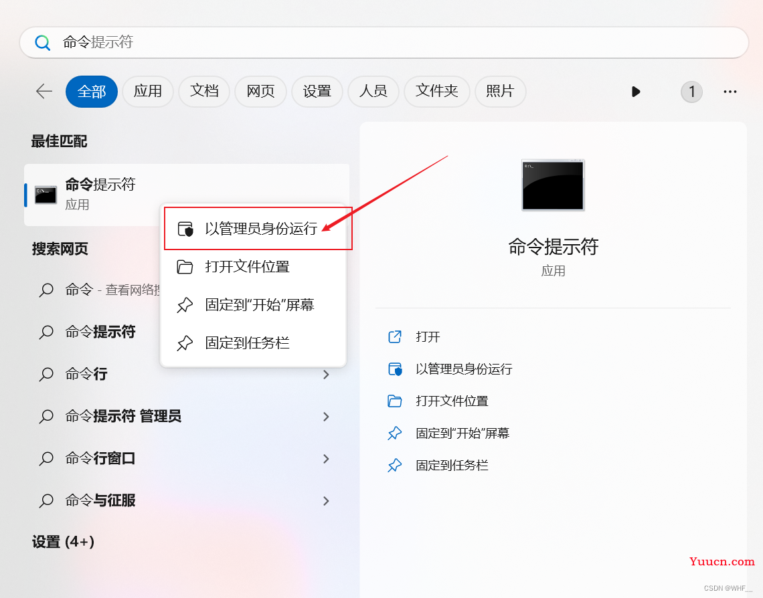The image size is (763, 598).
Task: Click search icon beside 命令行窗口
Action: click(46, 458)
